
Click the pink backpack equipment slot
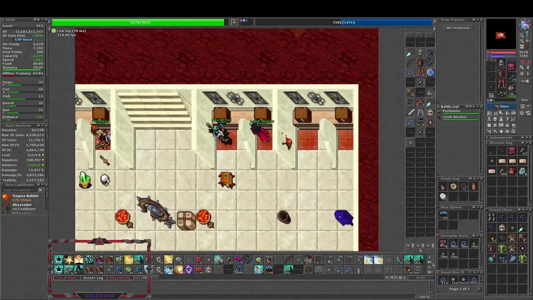[511, 67]
